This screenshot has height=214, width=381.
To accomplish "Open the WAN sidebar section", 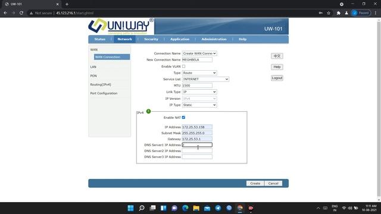I will 94,49.
